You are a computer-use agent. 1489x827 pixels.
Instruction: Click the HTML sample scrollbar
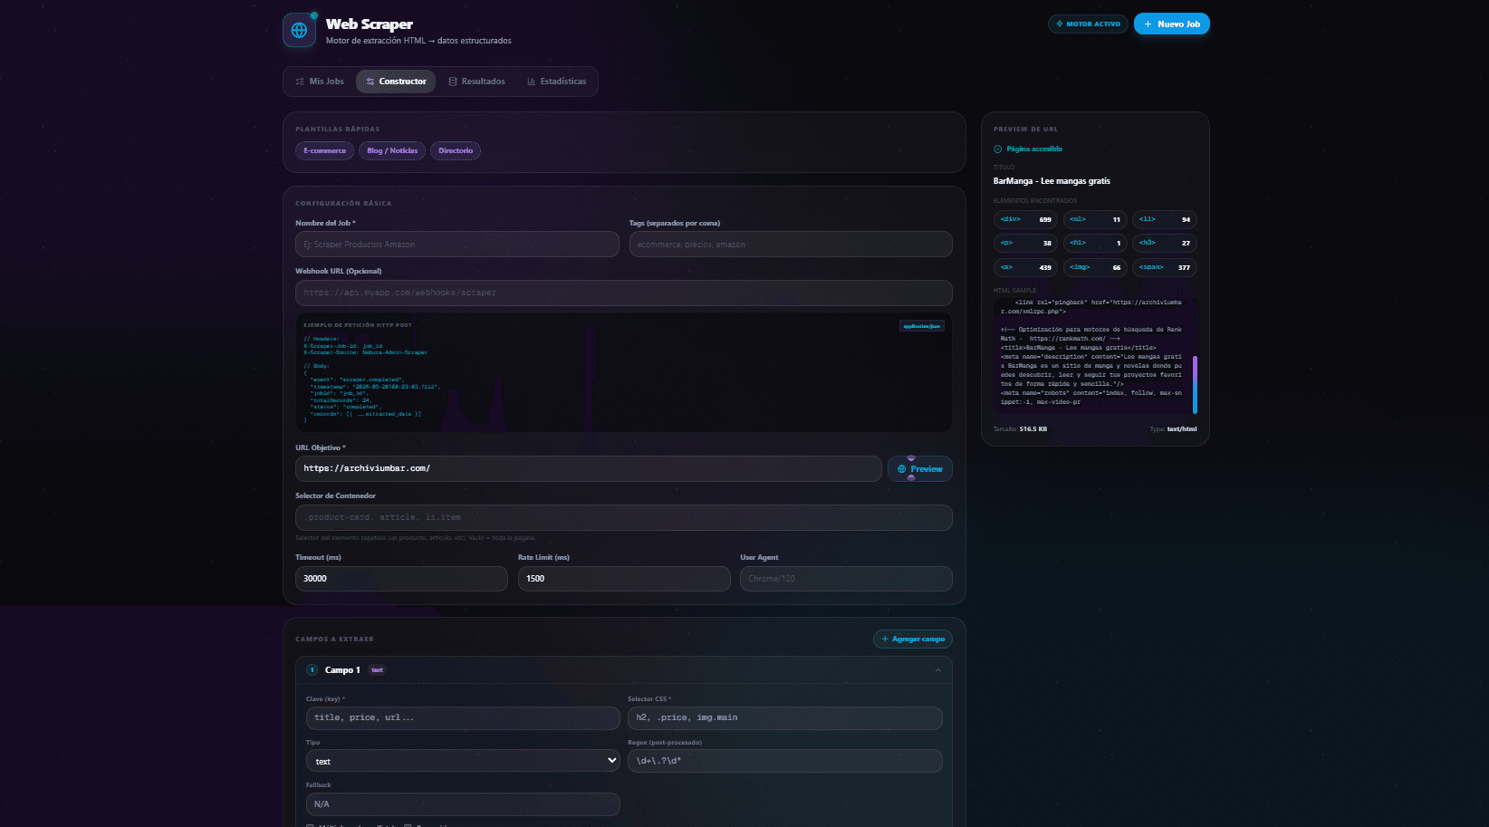click(x=1196, y=384)
